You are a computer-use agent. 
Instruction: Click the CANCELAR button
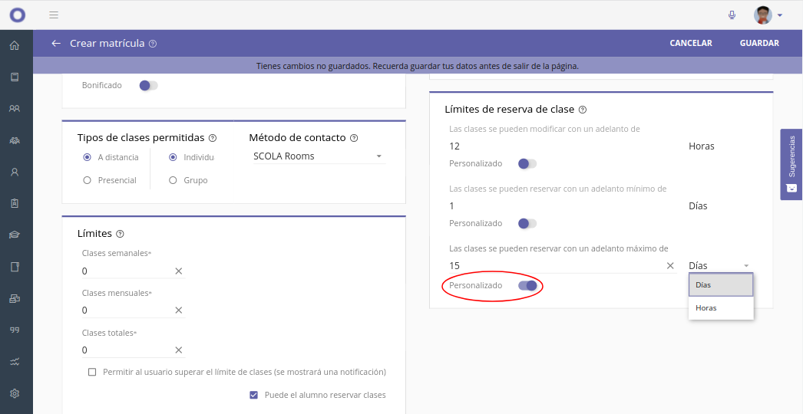coord(690,44)
